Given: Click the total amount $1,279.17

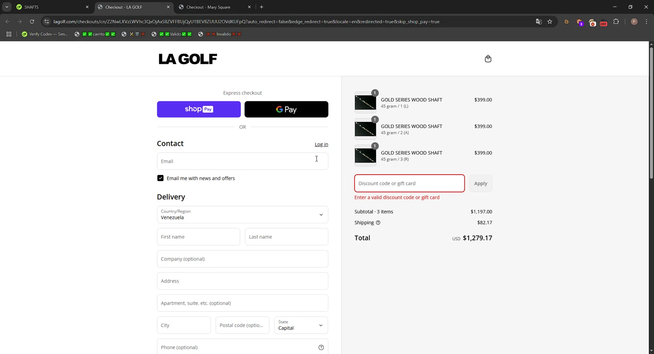Looking at the screenshot, I should [477, 238].
